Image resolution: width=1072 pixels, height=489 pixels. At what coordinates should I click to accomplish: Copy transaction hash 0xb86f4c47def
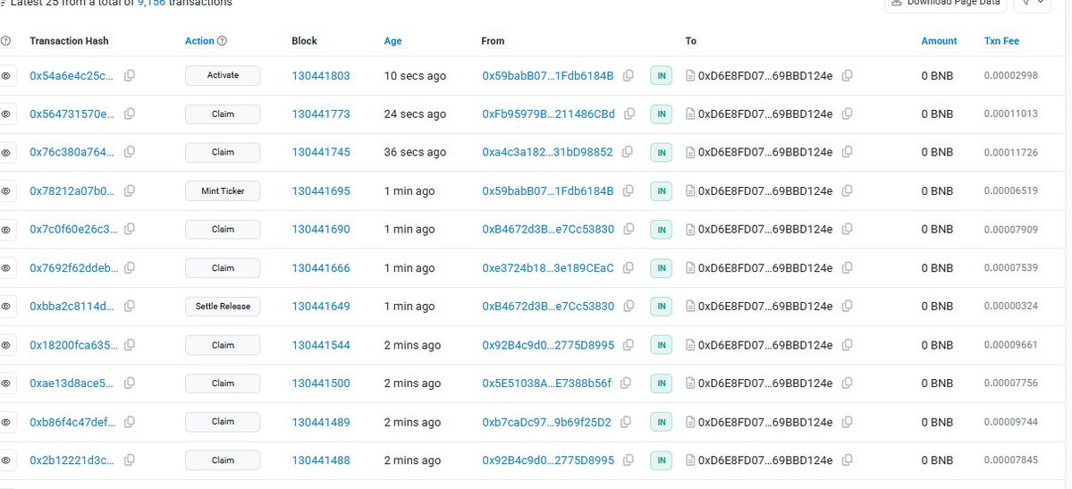[130, 421]
